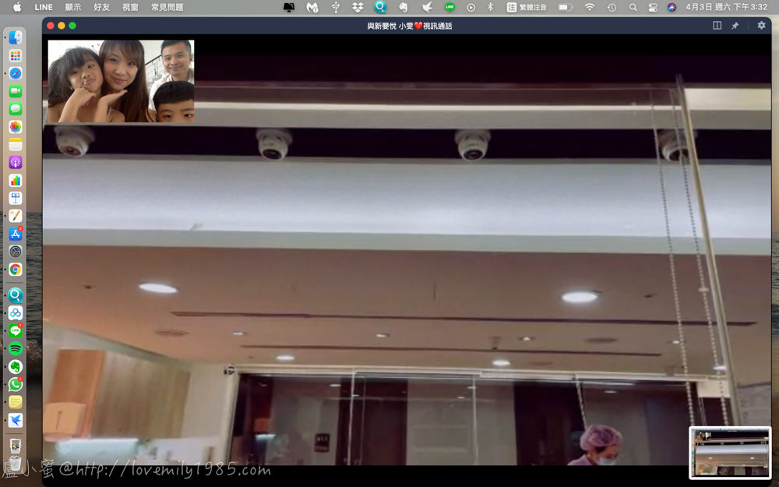Screen dimensions: 779x487
Task: Open Pages from the Dock
Action: click(16, 216)
